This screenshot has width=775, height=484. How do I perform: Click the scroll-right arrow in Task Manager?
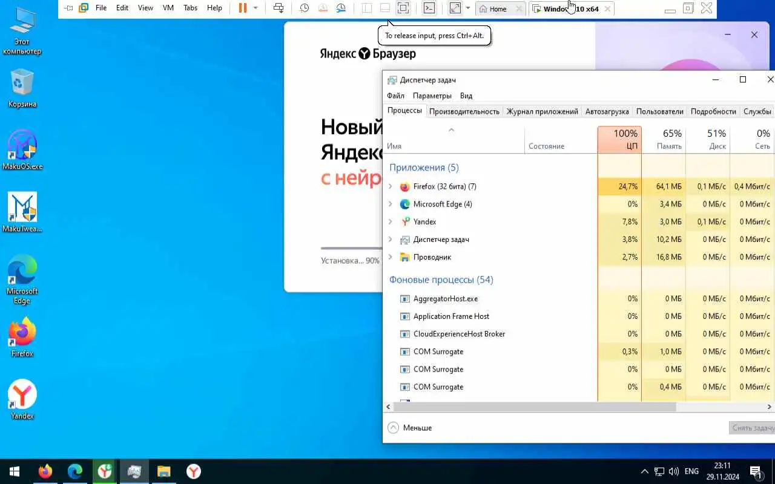(x=770, y=407)
